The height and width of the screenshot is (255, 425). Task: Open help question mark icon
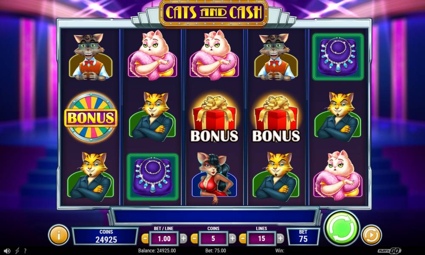(25, 251)
